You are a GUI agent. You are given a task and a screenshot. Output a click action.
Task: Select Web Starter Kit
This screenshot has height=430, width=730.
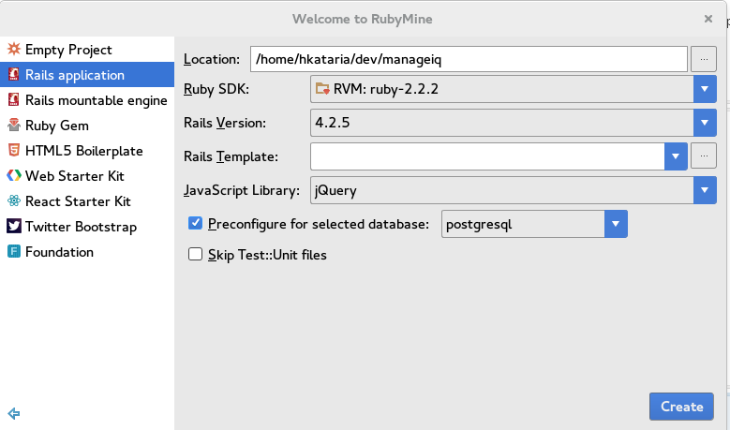(x=87, y=175)
